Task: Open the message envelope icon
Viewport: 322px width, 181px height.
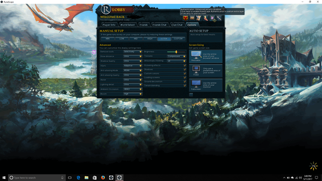Action: tap(192, 18)
